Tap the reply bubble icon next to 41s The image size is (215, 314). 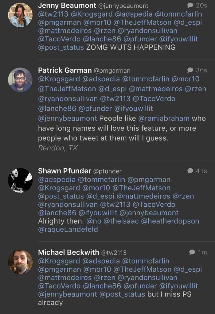[190, 170]
